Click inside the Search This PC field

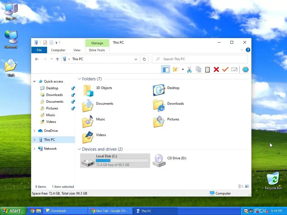click(x=200, y=59)
